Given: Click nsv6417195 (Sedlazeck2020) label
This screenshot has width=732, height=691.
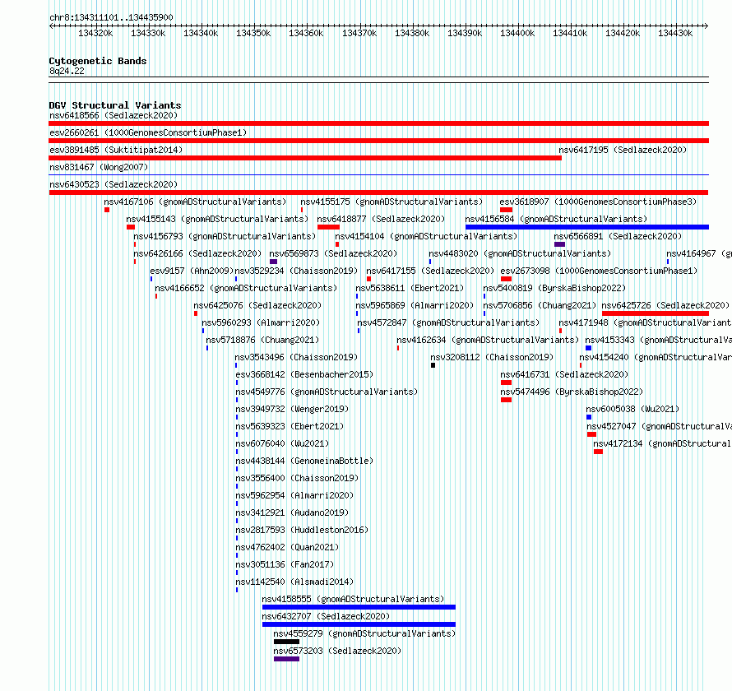Looking at the screenshot, I should point(623,150).
